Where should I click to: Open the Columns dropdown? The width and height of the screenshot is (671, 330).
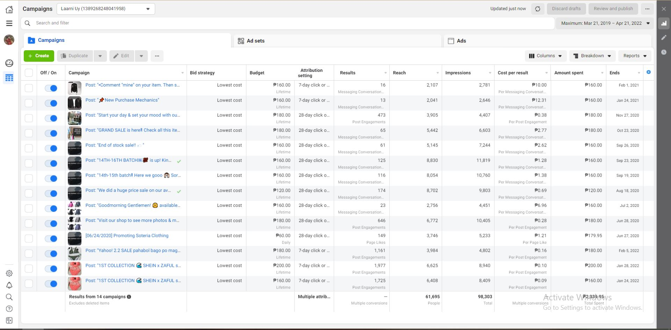[546, 56]
